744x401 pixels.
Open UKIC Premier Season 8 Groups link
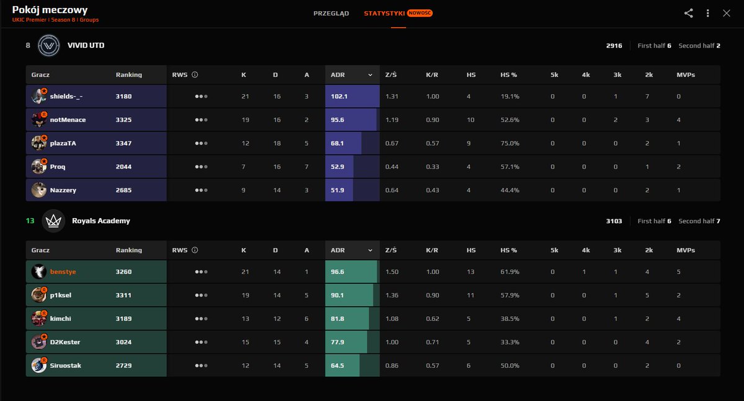(x=55, y=20)
